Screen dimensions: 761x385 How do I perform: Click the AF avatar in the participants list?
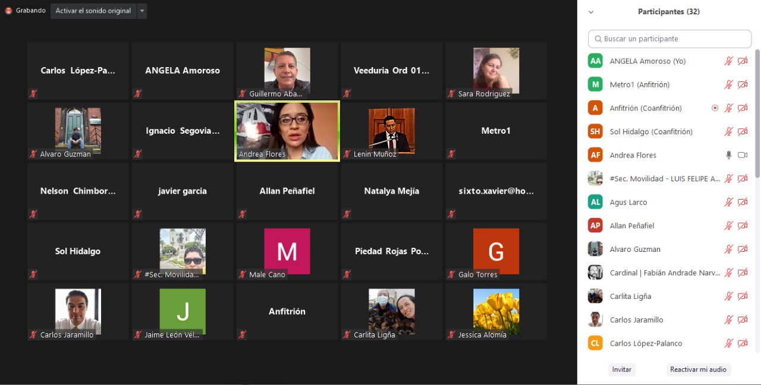coord(595,155)
